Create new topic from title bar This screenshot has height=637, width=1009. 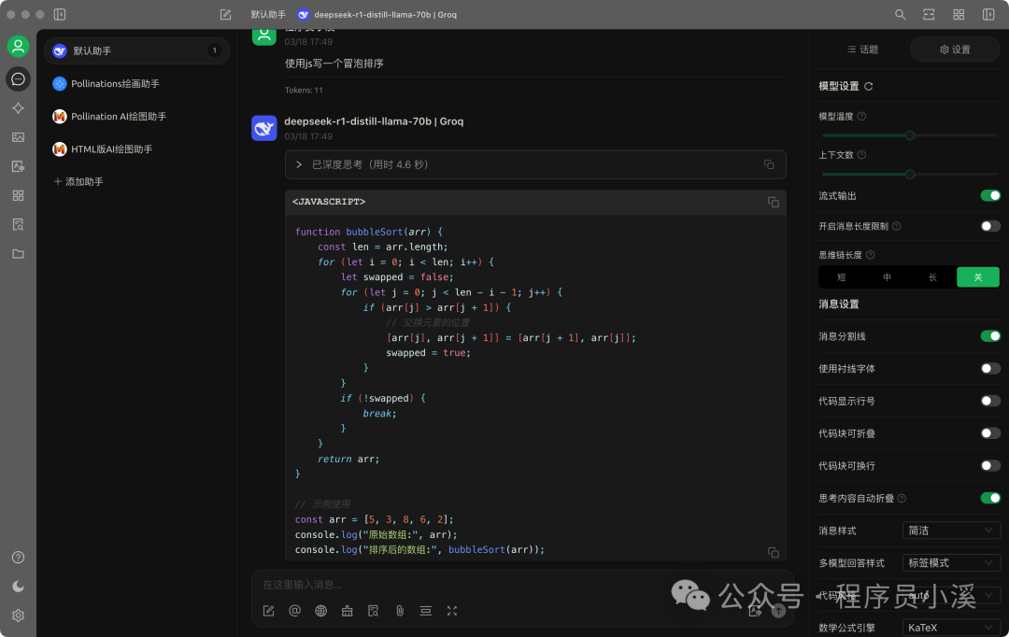(x=225, y=14)
